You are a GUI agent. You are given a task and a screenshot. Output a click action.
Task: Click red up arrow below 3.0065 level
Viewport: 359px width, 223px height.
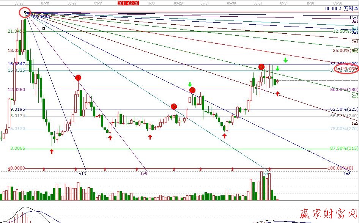52,151
